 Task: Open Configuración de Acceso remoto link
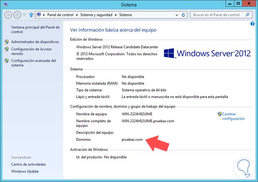point(31,51)
